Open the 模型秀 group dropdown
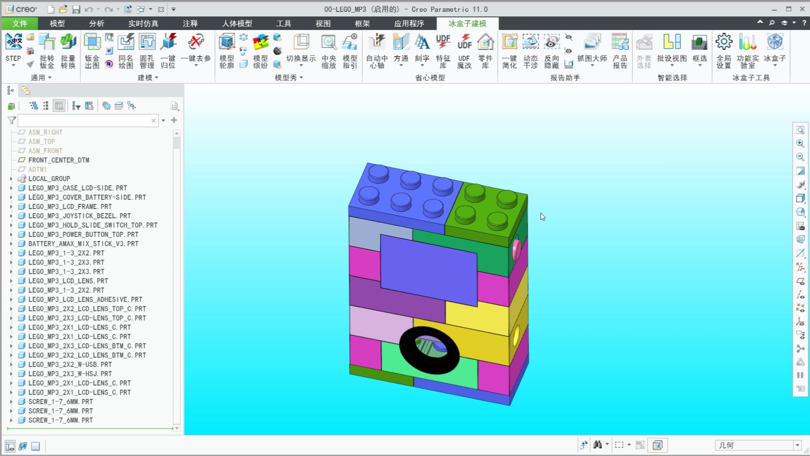 289,77
